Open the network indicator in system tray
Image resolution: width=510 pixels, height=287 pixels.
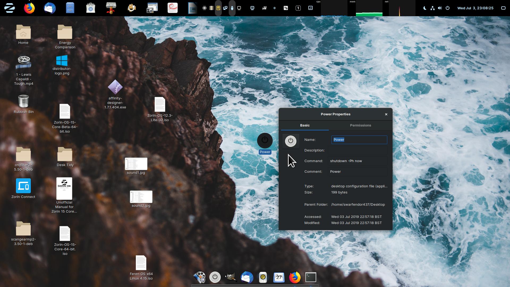point(432,8)
